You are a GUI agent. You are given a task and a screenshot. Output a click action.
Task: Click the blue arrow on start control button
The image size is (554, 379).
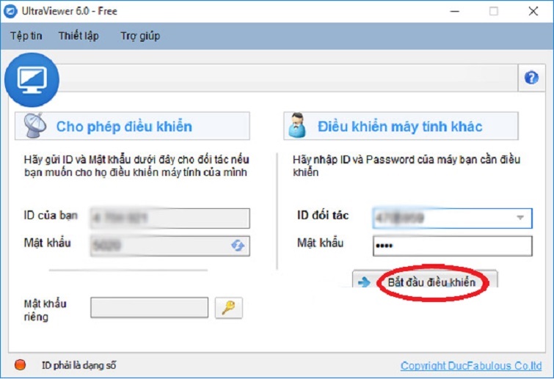point(365,283)
